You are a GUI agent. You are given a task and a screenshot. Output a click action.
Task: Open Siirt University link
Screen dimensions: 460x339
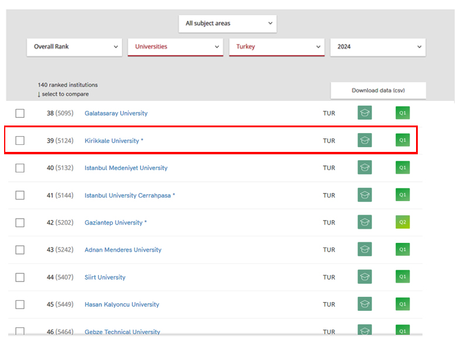point(105,277)
